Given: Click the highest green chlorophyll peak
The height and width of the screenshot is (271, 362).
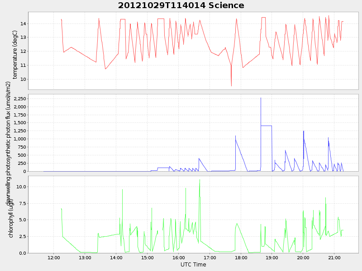Looking at the screenshot, I should 200,180.
